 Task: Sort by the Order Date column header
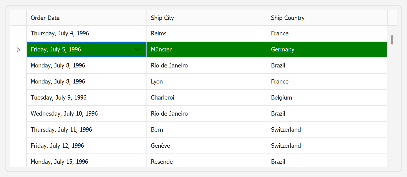pyautogui.click(x=86, y=18)
